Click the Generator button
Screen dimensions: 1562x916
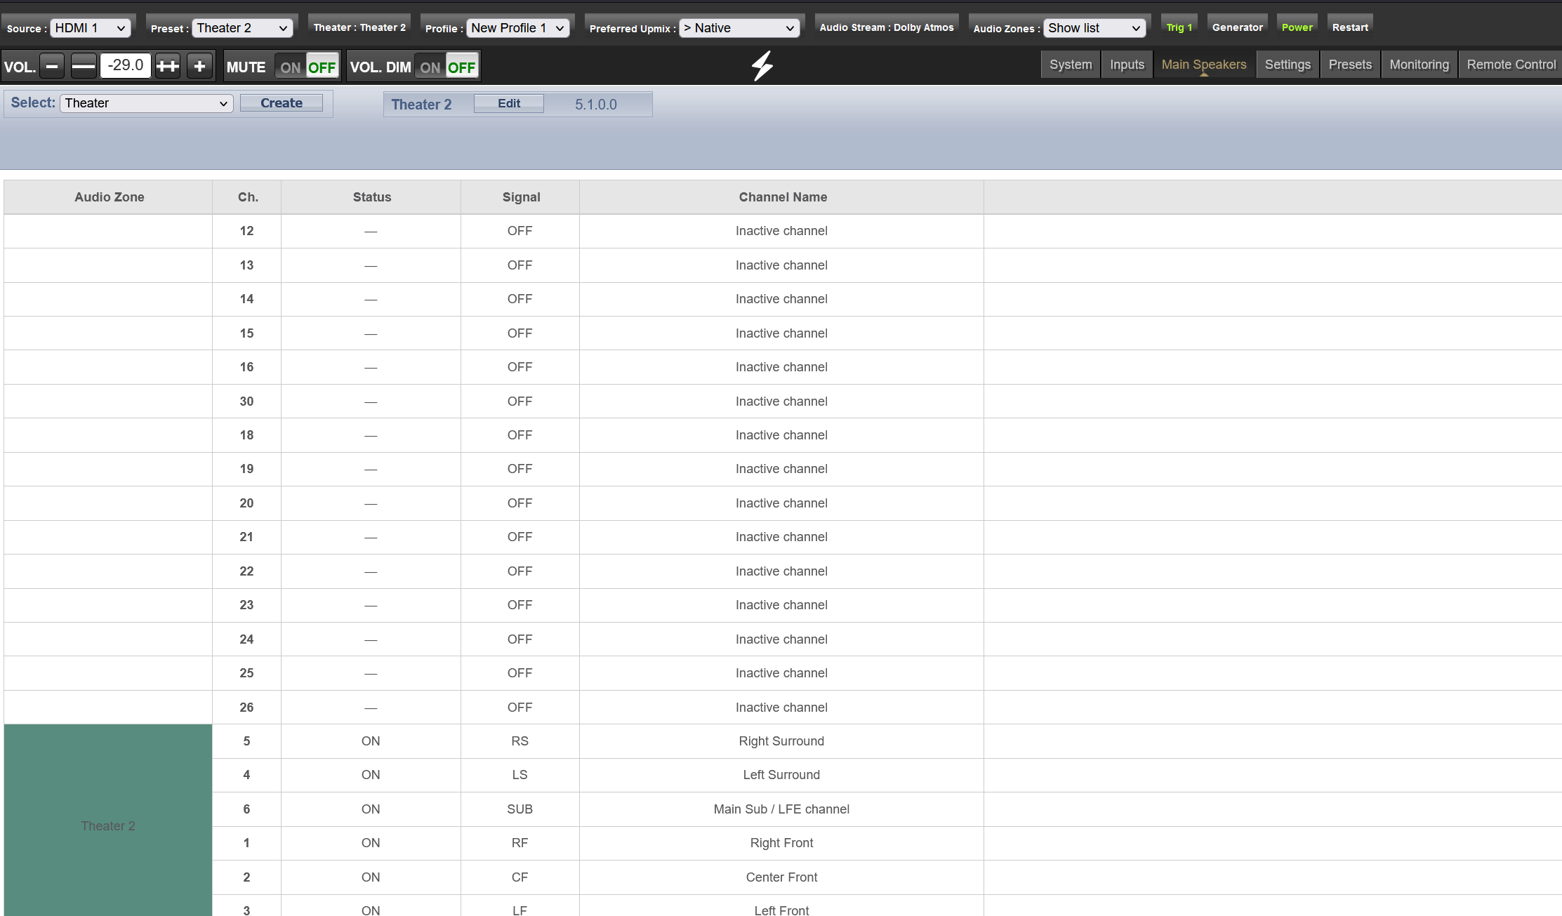tap(1237, 27)
